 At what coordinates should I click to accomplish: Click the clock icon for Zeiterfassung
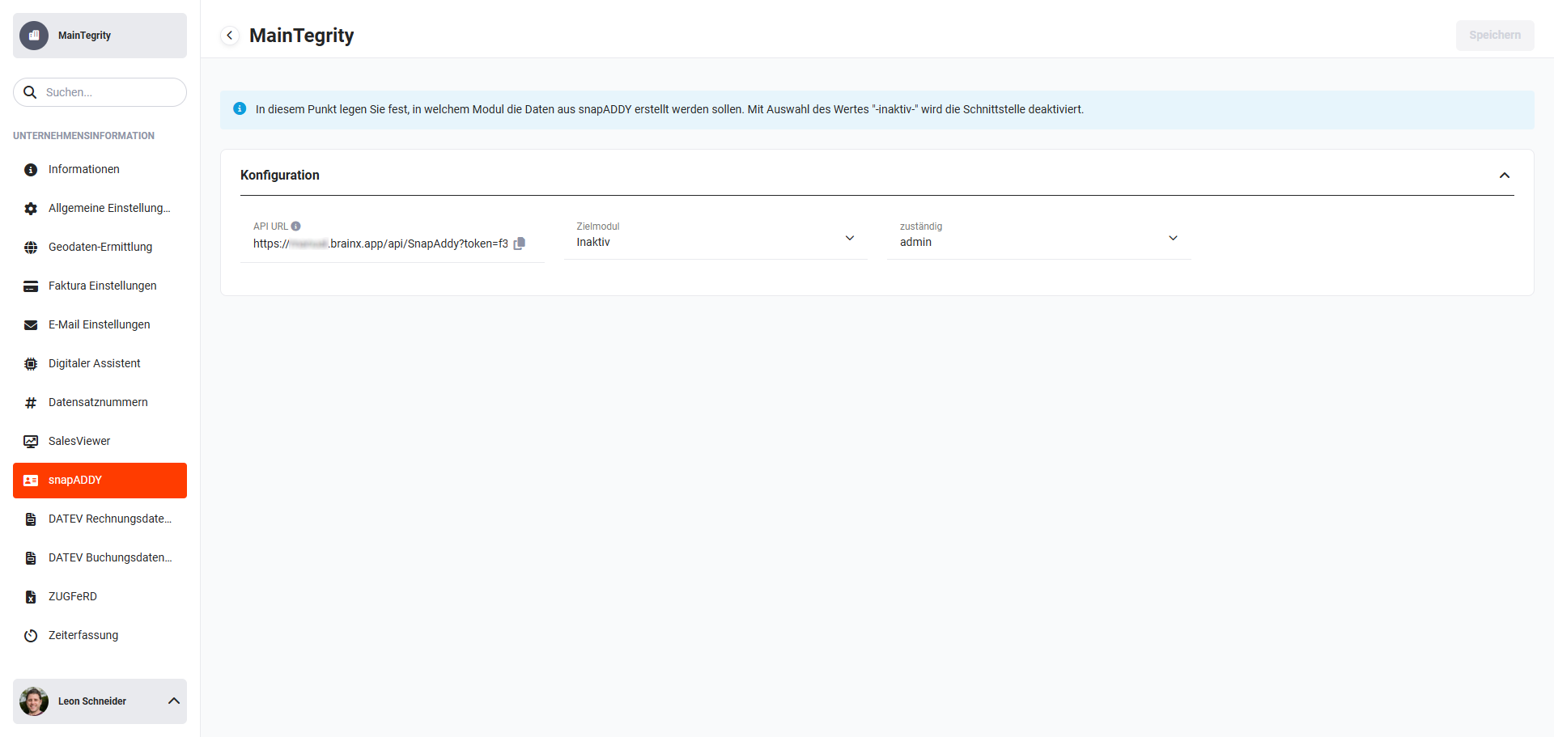pyautogui.click(x=31, y=636)
